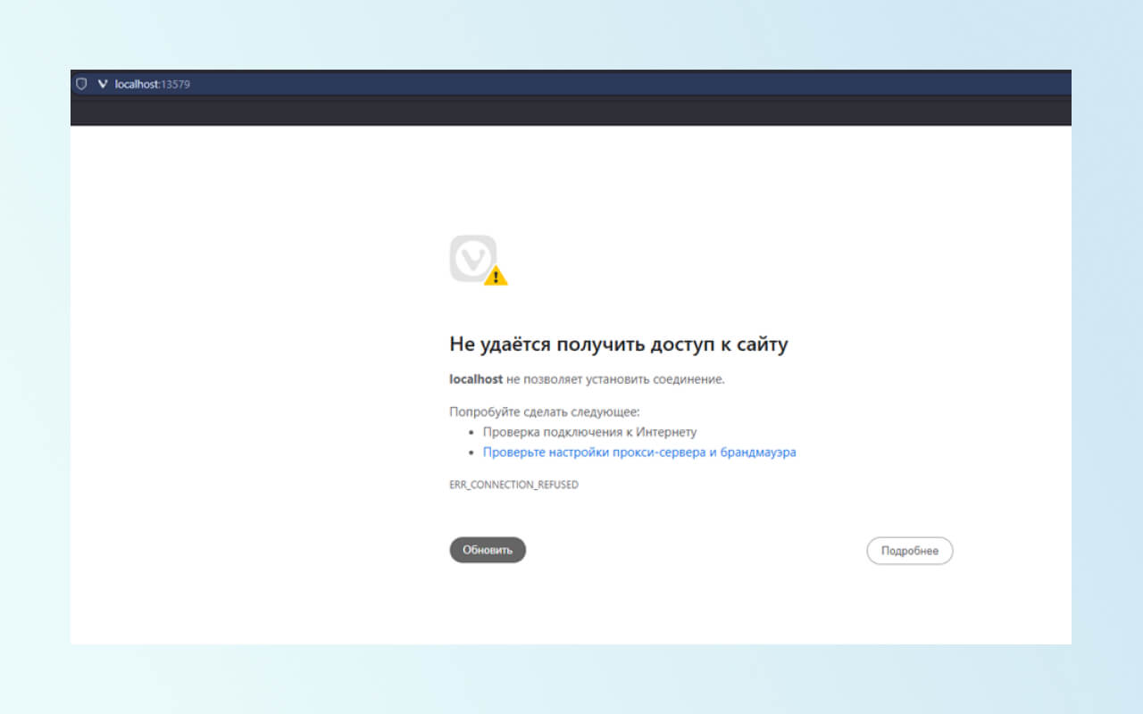Open the Подробнее details button
Viewport: 1143px width, 714px height.
tap(910, 551)
